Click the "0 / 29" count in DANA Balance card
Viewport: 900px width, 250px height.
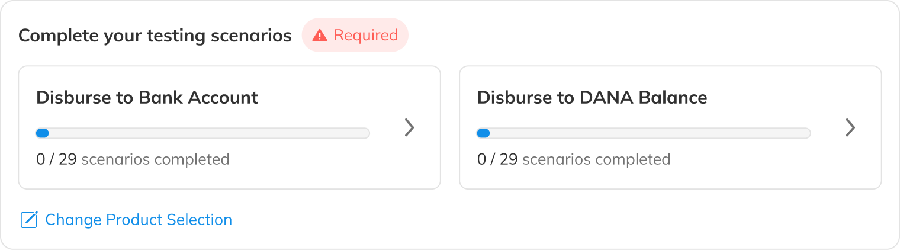(497, 159)
